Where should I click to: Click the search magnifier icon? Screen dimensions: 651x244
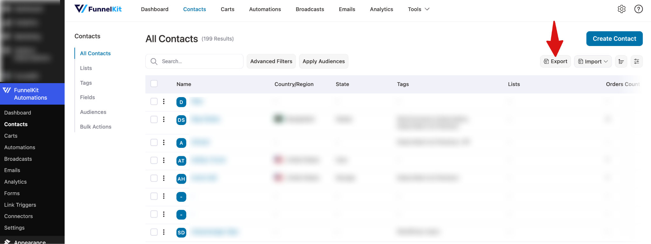(x=154, y=61)
